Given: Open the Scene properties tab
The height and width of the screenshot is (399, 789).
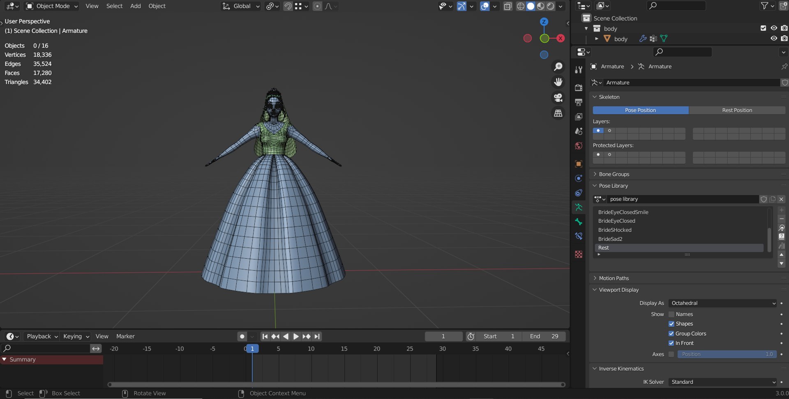Looking at the screenshot, I should pyautogui.click(x=579, y=131).
